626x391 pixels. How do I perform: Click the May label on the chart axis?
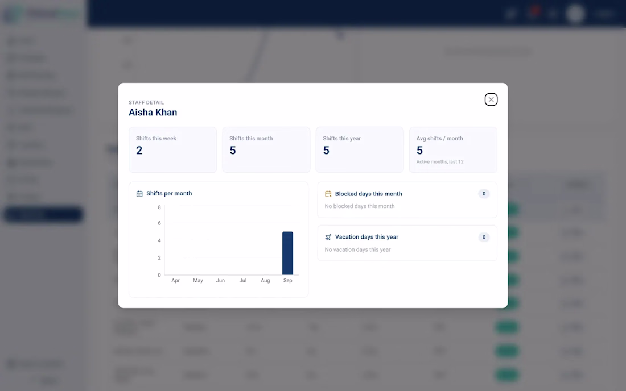[x=198, y=281]
